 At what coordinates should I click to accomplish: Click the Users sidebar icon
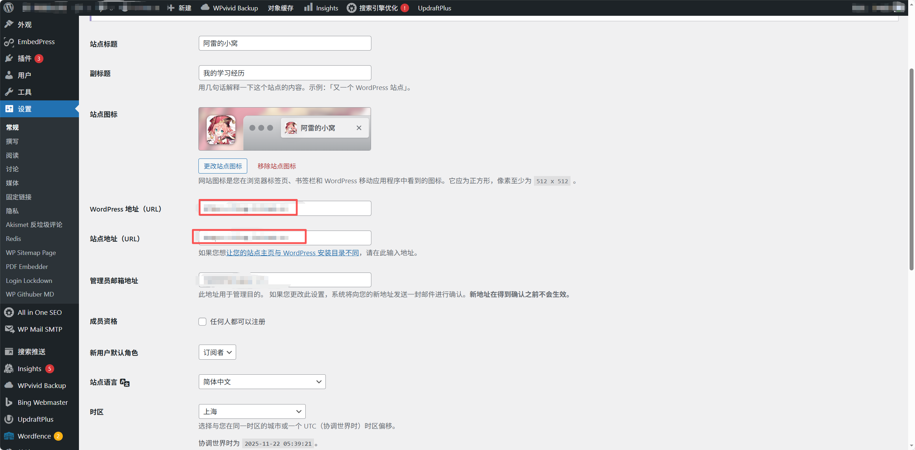coord(9,75)
